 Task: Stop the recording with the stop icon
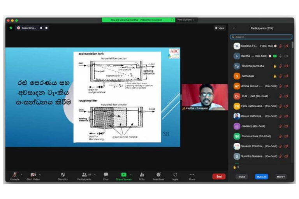click(x=46, y=28)
